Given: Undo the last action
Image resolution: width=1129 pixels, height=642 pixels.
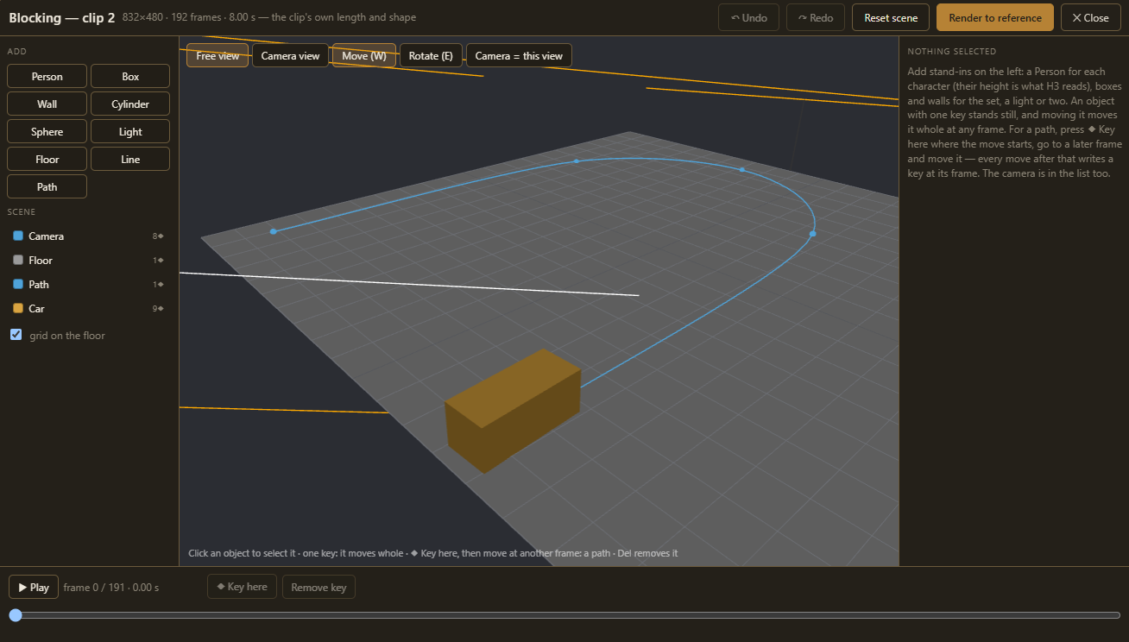Looking at the screenshot, I should click(x=748, y=17).
